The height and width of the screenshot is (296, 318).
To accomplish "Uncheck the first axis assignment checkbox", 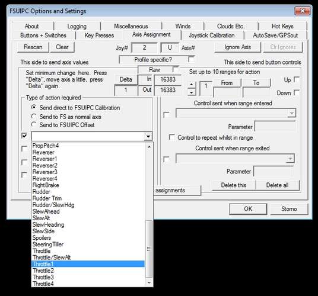I will tap(24, 136).
